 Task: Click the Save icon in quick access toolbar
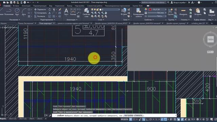tap(11, 2)
